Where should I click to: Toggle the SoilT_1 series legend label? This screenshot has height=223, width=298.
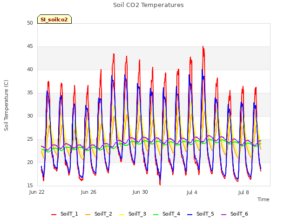[69, 214]
